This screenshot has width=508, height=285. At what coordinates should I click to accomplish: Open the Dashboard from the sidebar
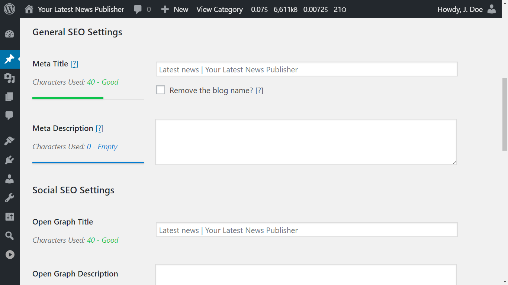point(10,33)
